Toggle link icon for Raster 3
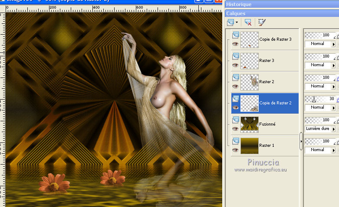The height and width of the screenshot is (207, 339). click(x=338, y=58)
